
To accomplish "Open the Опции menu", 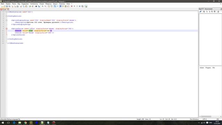I will pyautogui.click(x=42, y=4).
